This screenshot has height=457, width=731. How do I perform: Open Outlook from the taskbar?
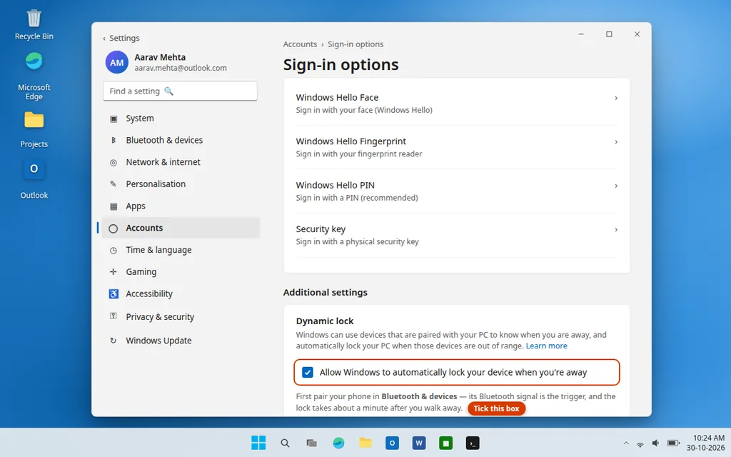pyautogui.click(x=392, y=443)
